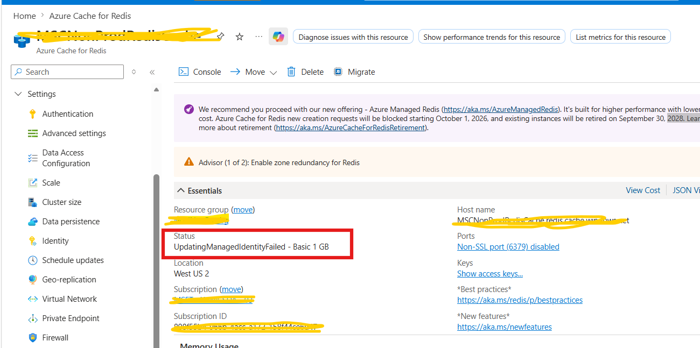Click the Schedule updates clock icon
The width and height of the screenshot is (700, 348).
[x=33, y=260]
